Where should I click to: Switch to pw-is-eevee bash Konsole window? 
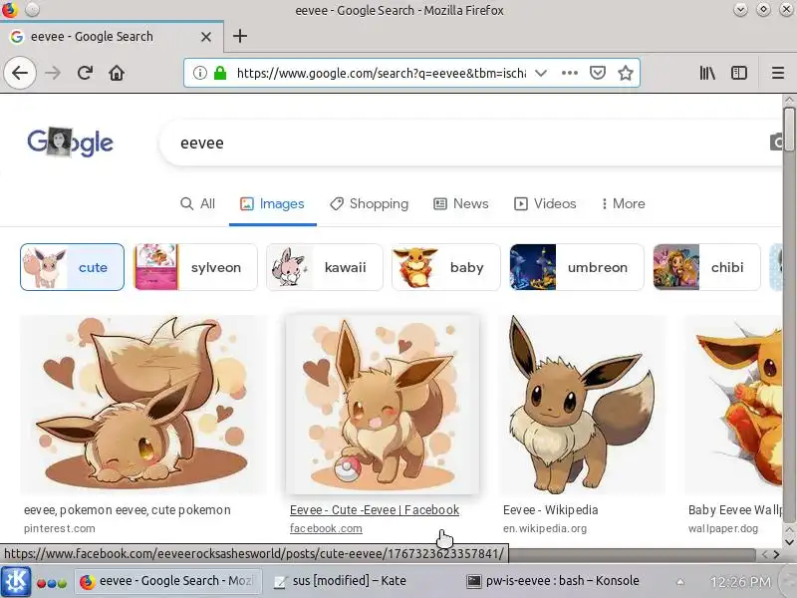pyautogui.click(x=553, y=581)
